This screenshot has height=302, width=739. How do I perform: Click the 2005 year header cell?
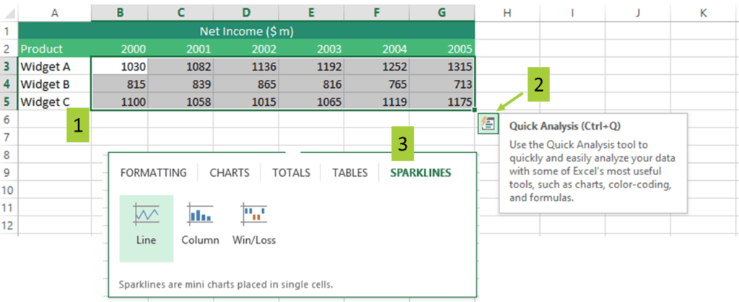[x=442, y=49]
